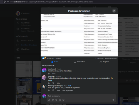This screenshot has width=139, height=105.
Task: Like Mas Yamtot's comment with thumbs-up
Action: pos(49,74)
